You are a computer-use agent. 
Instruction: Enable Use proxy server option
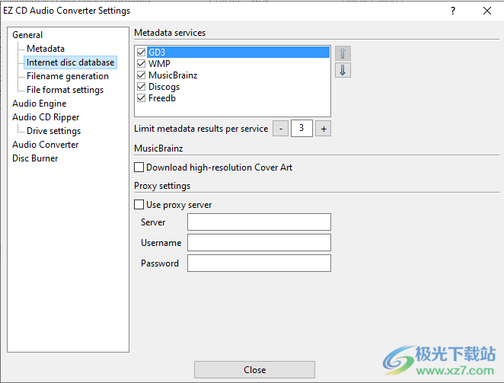pos(139,205)
